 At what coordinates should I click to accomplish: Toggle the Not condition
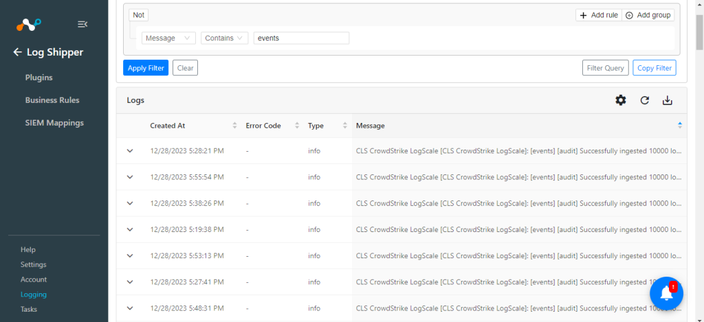click(138, 15)
